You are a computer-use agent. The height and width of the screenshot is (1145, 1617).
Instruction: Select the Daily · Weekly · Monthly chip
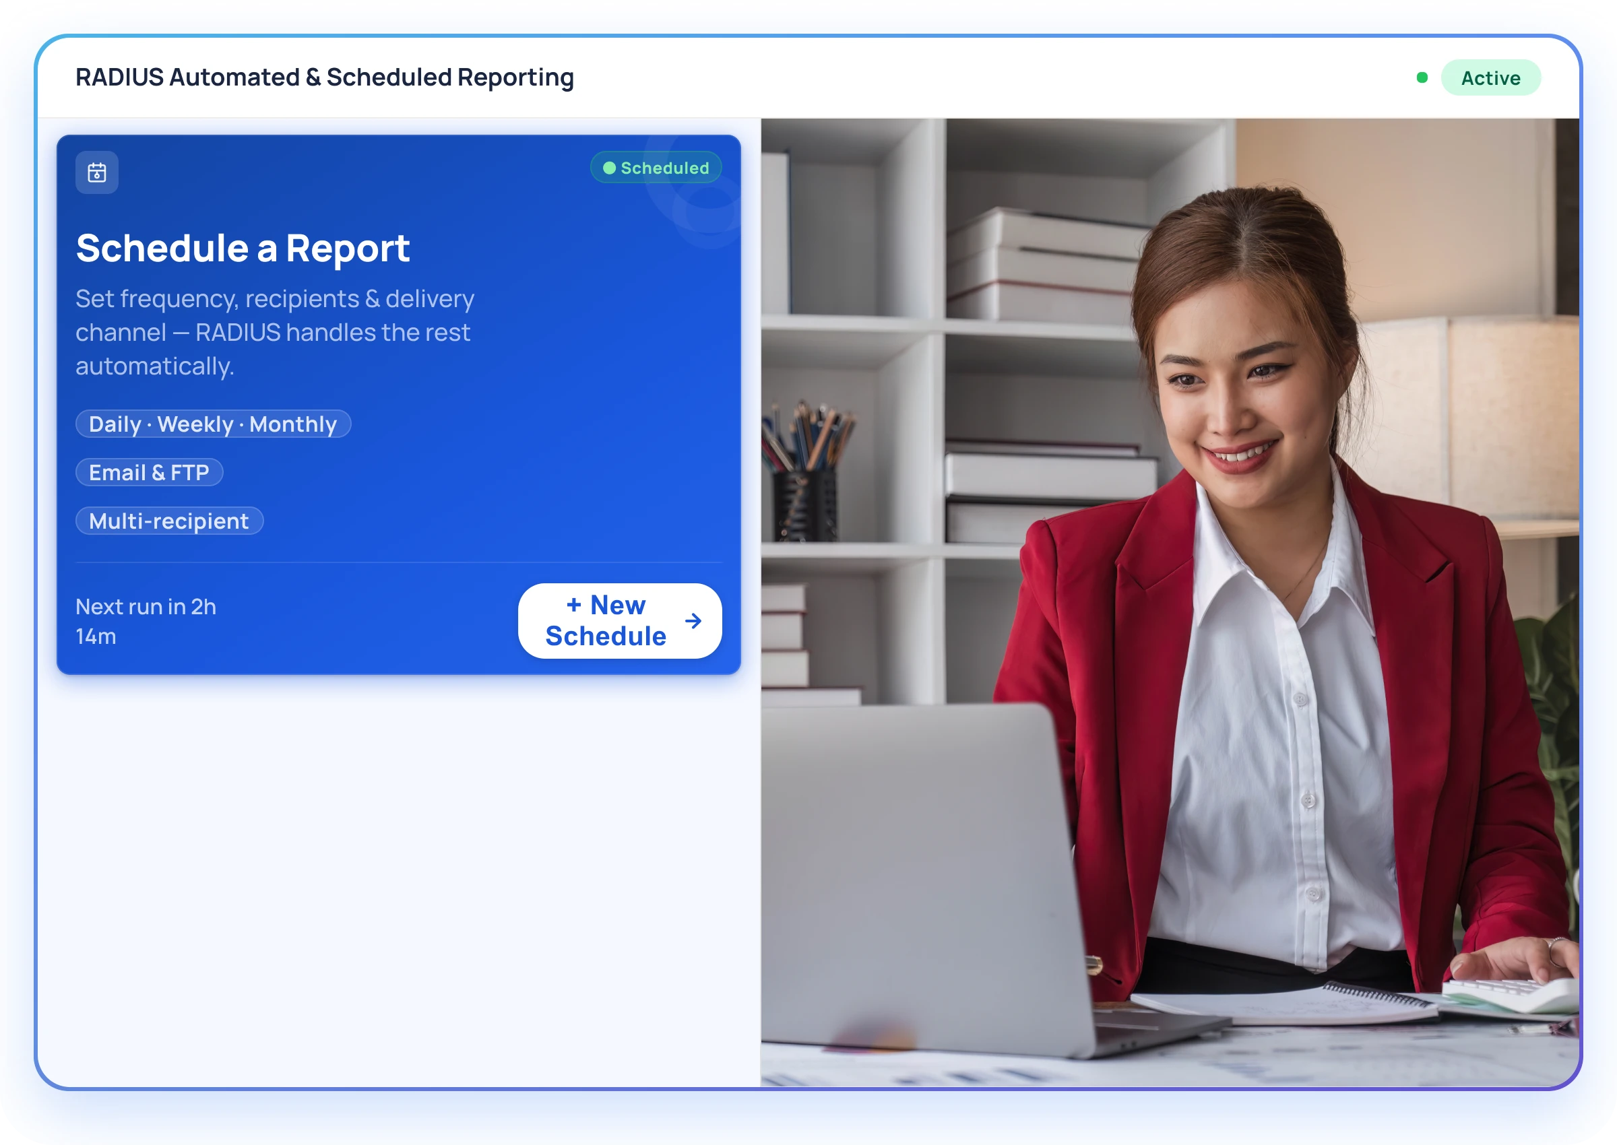pyautogui.click(x=213, y=424)
